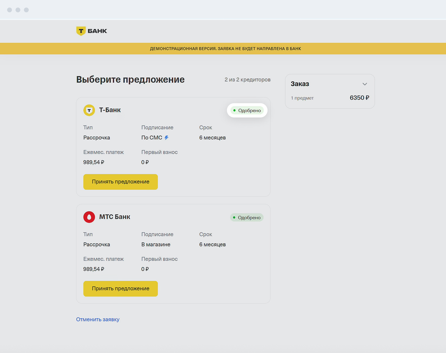Image resolution: width=446 pixels, height=353 pixels.
Task: Click the '2 из 2 кредиторов' counter
Action: (248, 80)
